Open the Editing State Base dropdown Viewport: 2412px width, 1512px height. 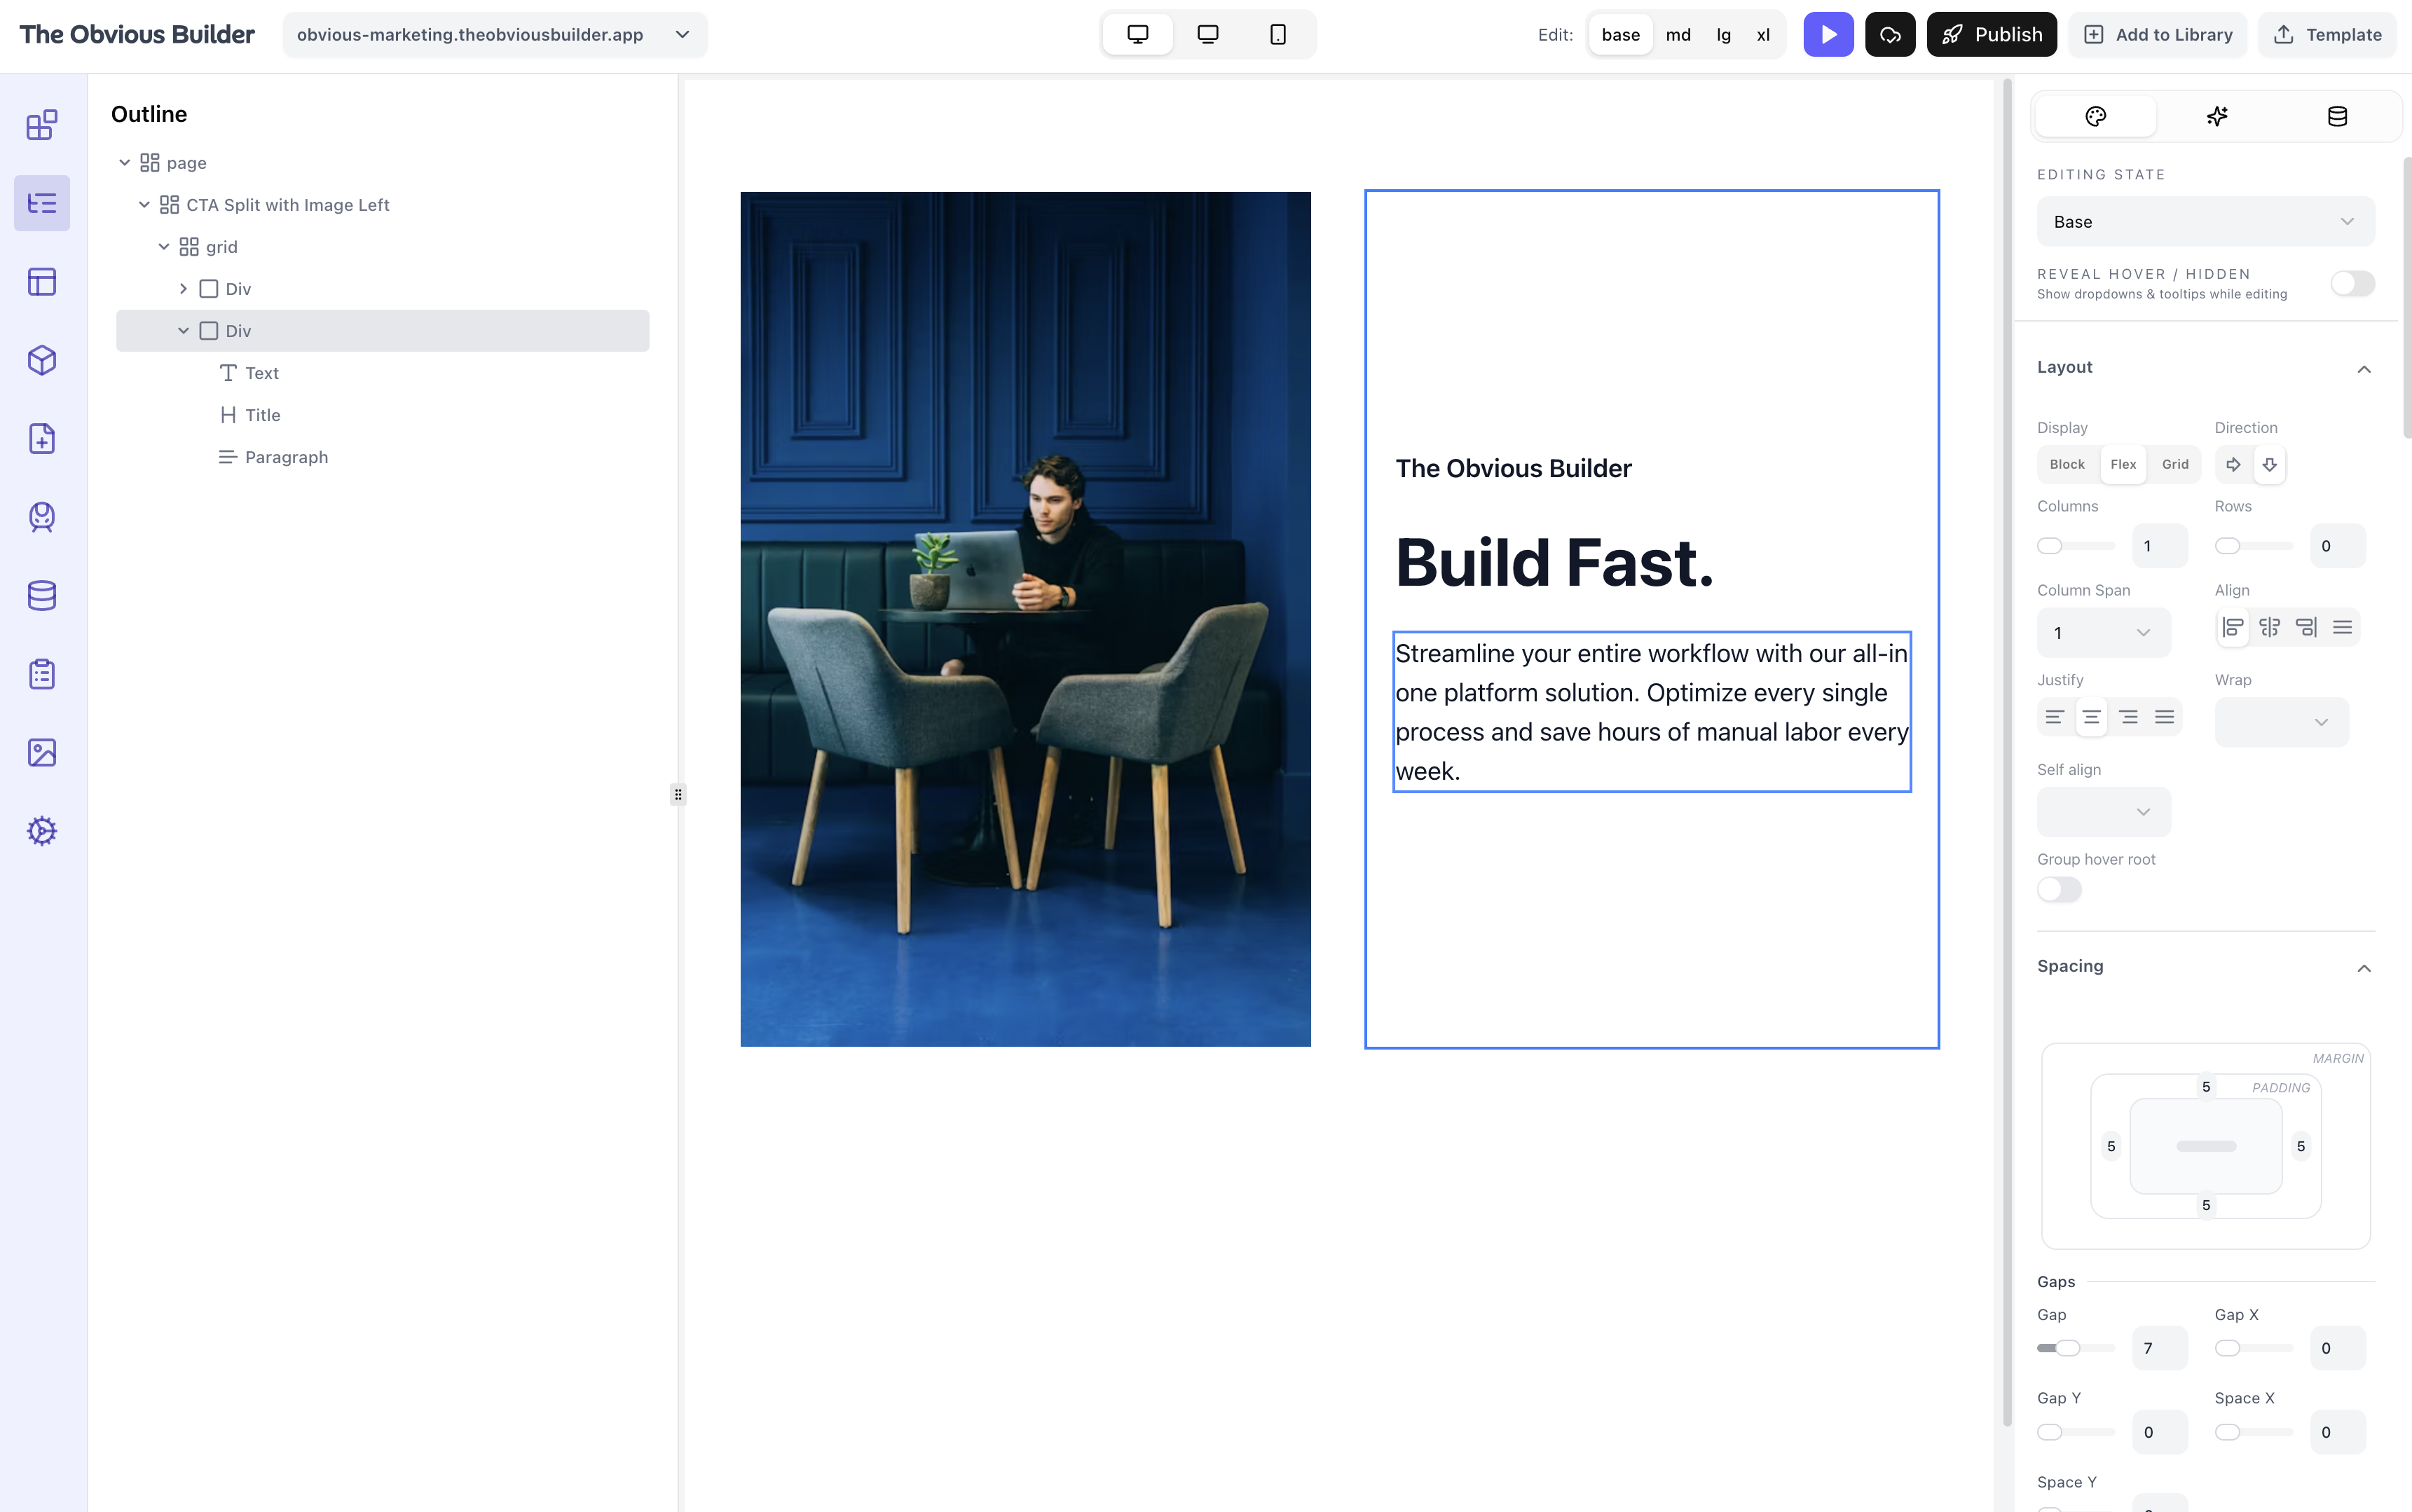[2203, 221]
